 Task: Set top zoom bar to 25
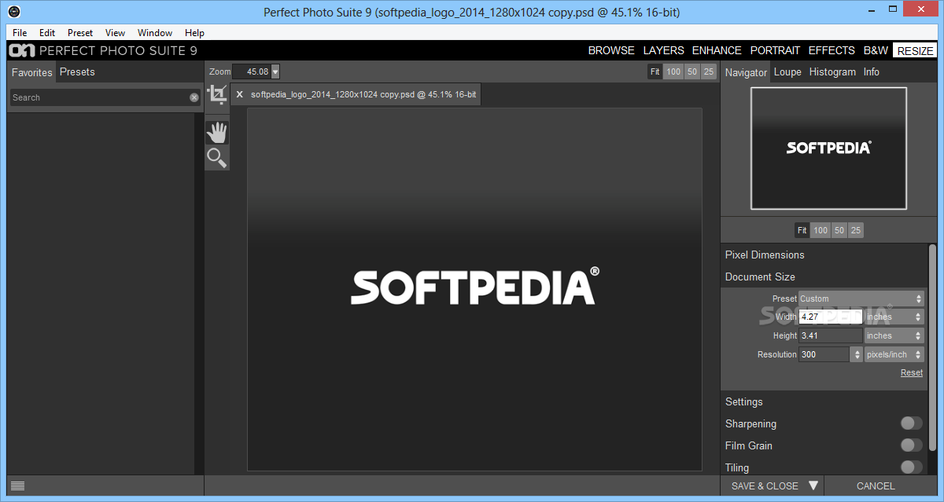click(709, 71)
